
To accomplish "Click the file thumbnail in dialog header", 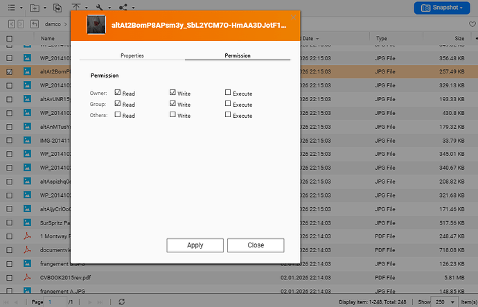I will coord(95,26).
